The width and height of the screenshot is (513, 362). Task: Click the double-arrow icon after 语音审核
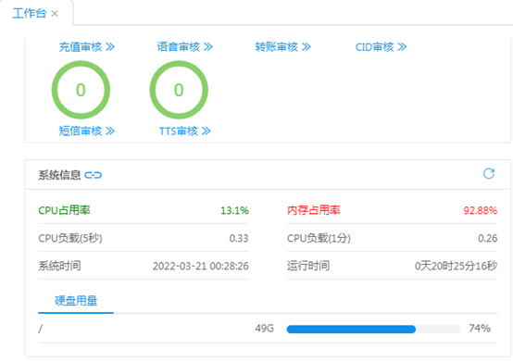[208, 47]
